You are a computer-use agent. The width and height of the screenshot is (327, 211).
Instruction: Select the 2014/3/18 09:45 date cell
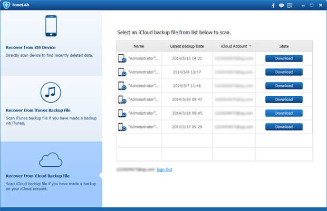click(187, 113)
